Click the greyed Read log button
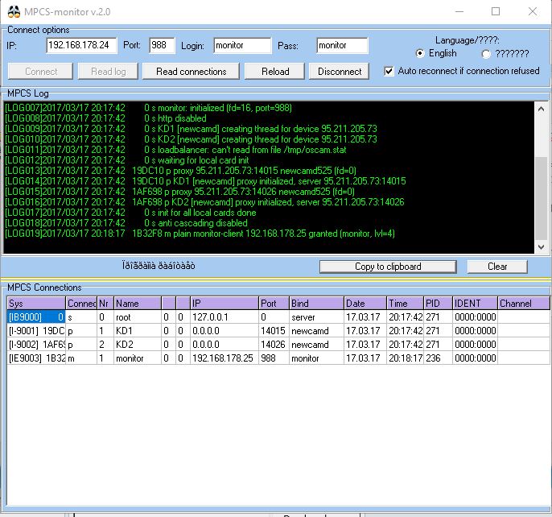The height and width of the screenshot is (517, 552). [x=108, y=72]
